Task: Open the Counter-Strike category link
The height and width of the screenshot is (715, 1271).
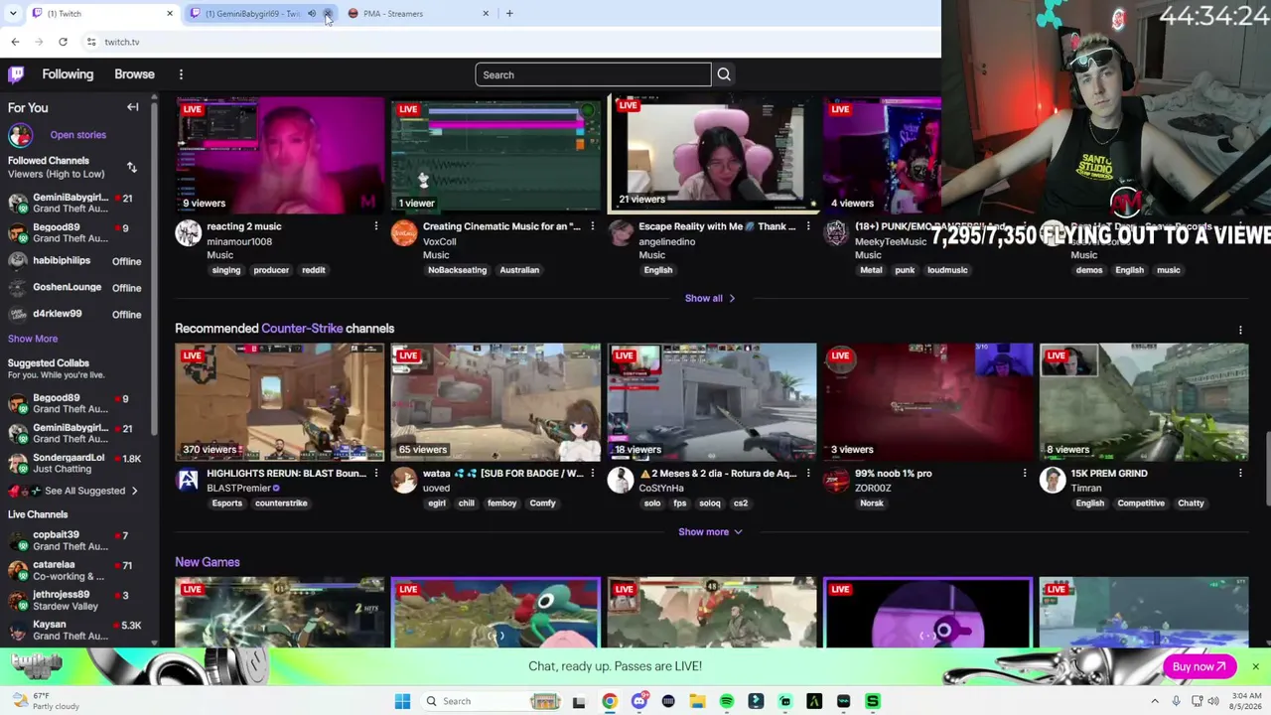Action: pos(302,329)
